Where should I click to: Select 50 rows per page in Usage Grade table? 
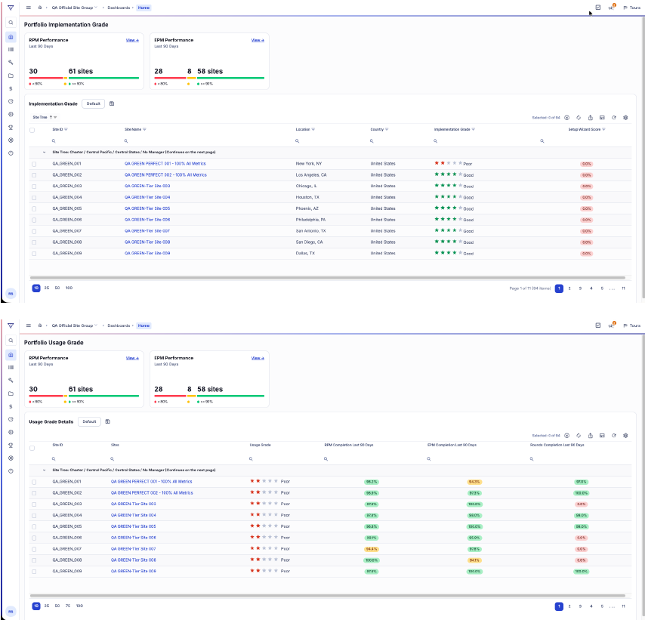point(57,606)
